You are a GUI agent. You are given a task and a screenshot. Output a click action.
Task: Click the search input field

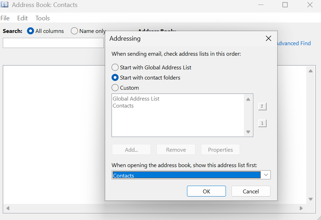coord(53,43)
